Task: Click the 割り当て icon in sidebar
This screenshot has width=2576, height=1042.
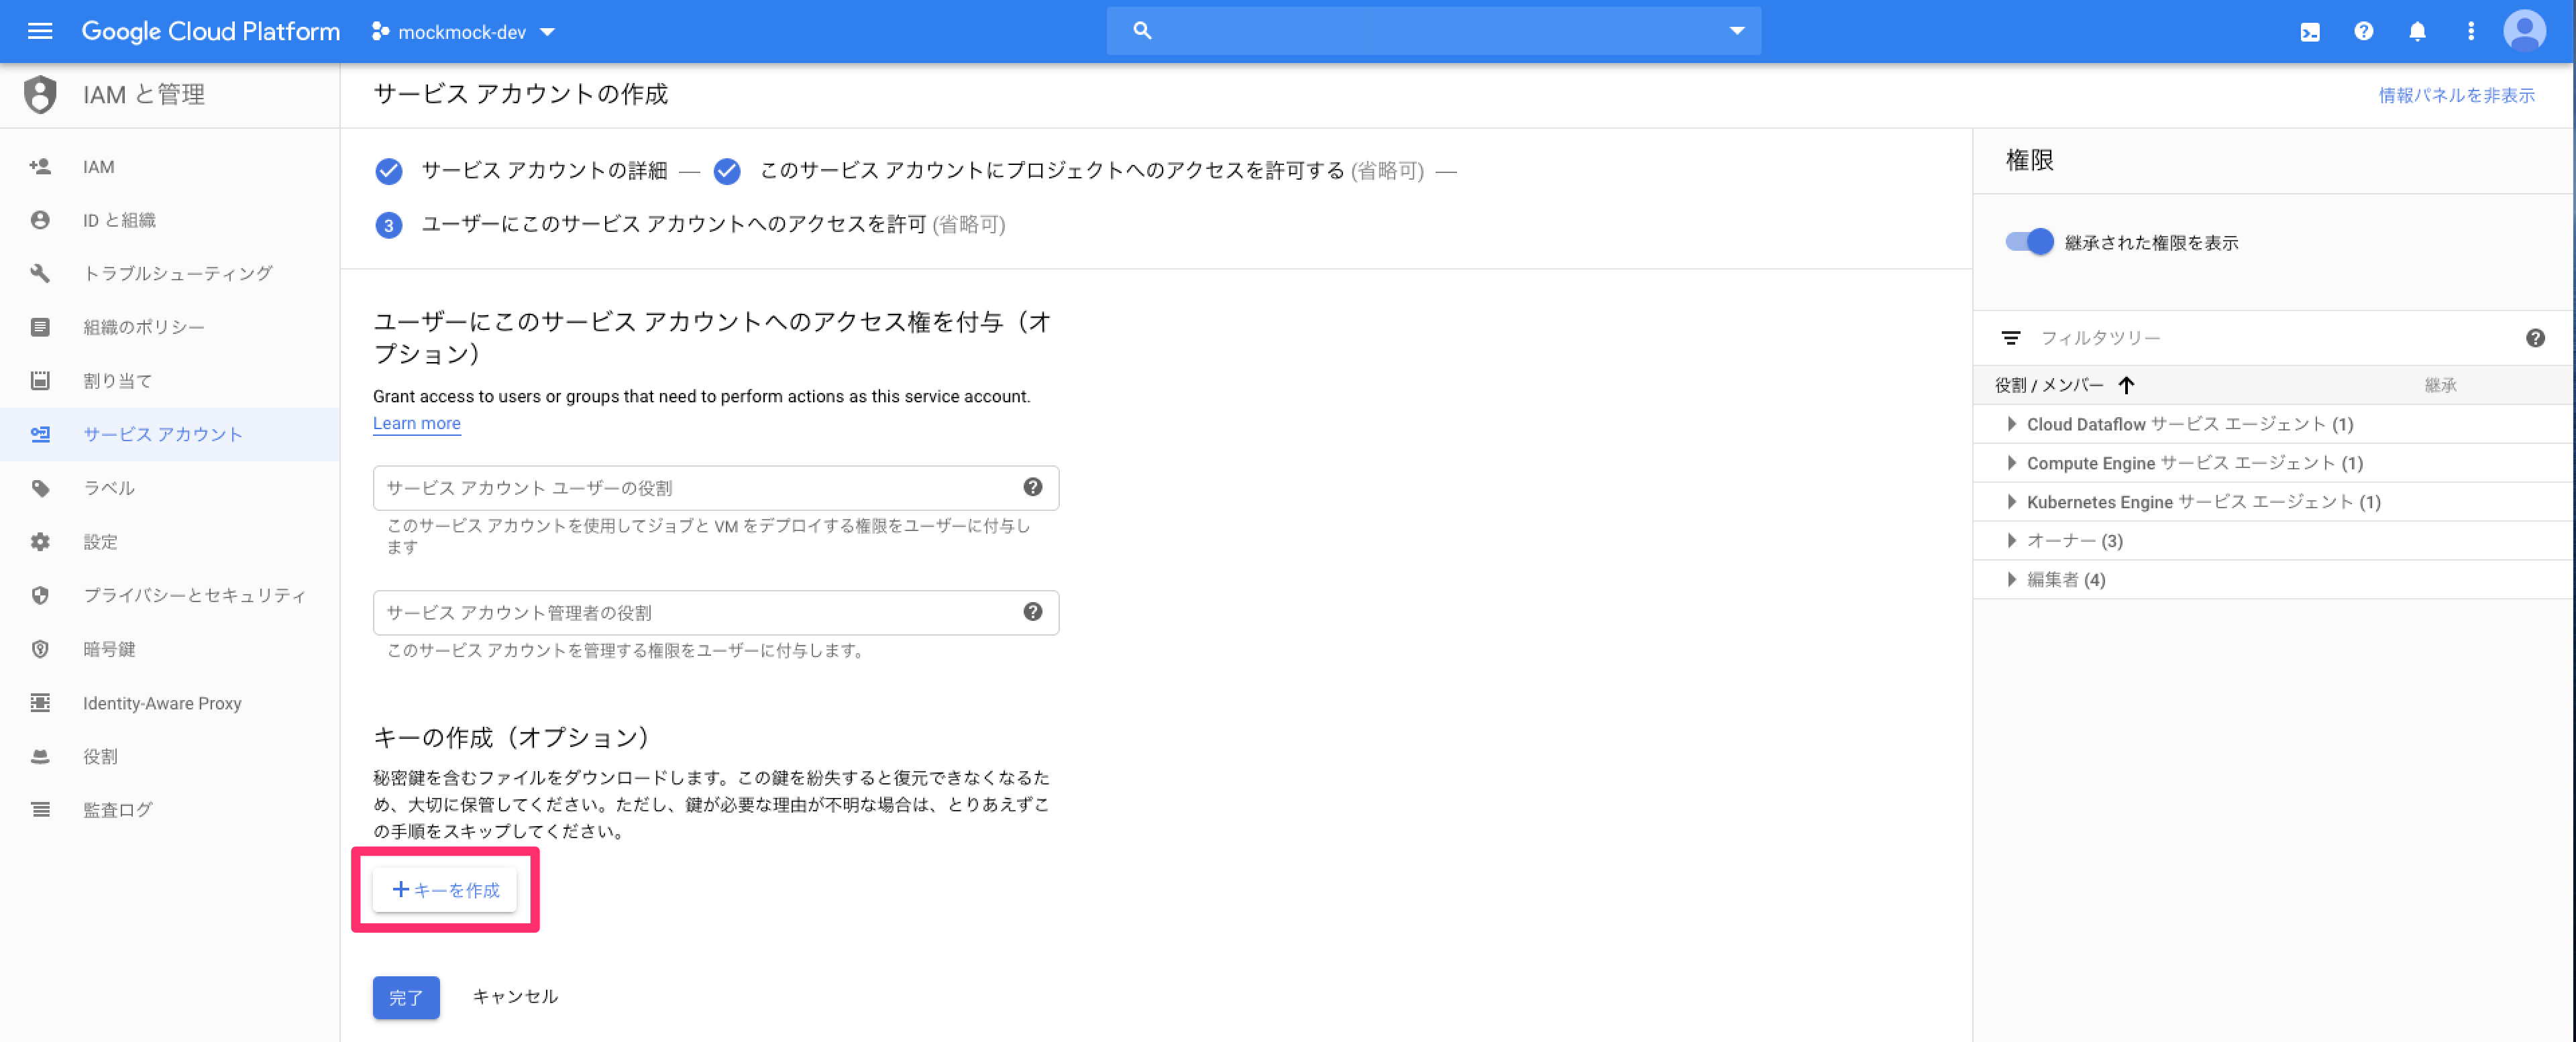Action: point(40,381)
